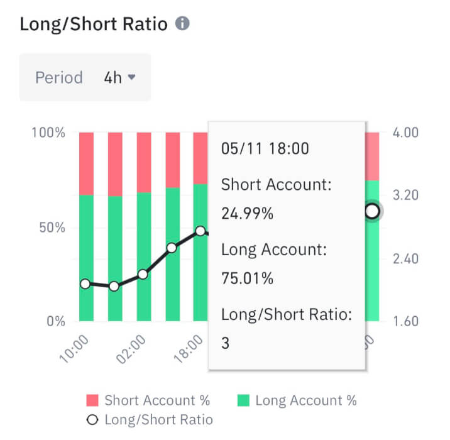Click the green segment of second bar
Viewport: 450px width, 440px height.
click(115, 258)
